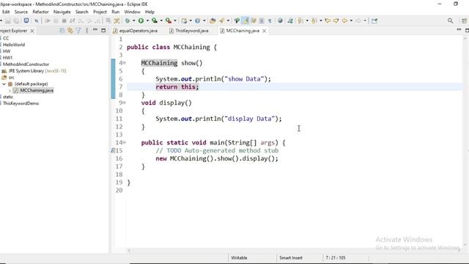The image size is (469, 264).
Task: Open Project Explorer filter icon
Action: click(x=78, y=31)
